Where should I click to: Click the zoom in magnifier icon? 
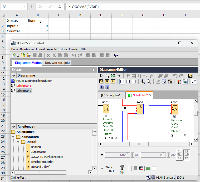[143, 82]
